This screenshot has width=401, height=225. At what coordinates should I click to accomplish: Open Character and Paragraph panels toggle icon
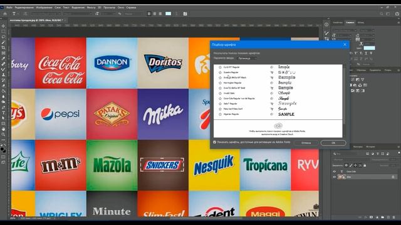pyautogui.click(x=185, y=14)
